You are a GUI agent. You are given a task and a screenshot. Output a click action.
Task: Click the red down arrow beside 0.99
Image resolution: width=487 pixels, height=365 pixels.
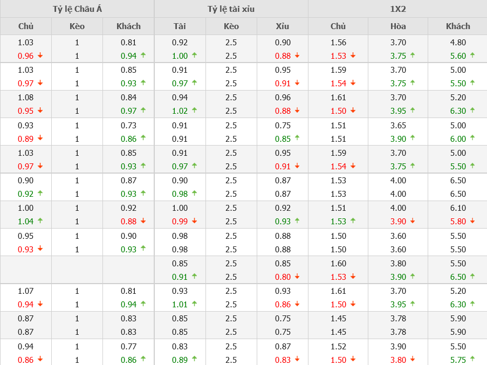coord(194,221)
